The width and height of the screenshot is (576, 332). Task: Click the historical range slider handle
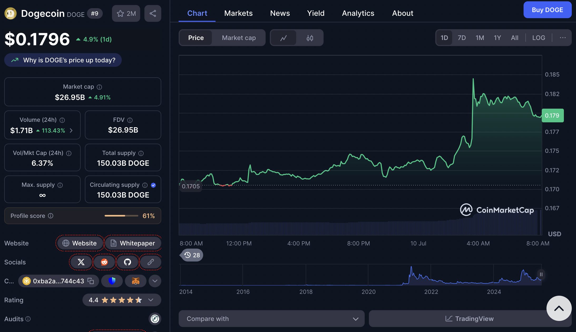(541, 274)
